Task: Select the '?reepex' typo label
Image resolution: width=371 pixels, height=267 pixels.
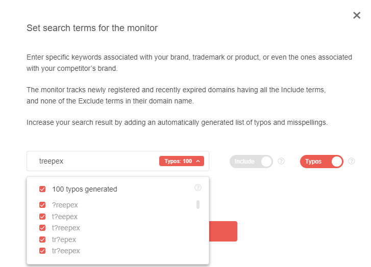Action: coord(65,205)
